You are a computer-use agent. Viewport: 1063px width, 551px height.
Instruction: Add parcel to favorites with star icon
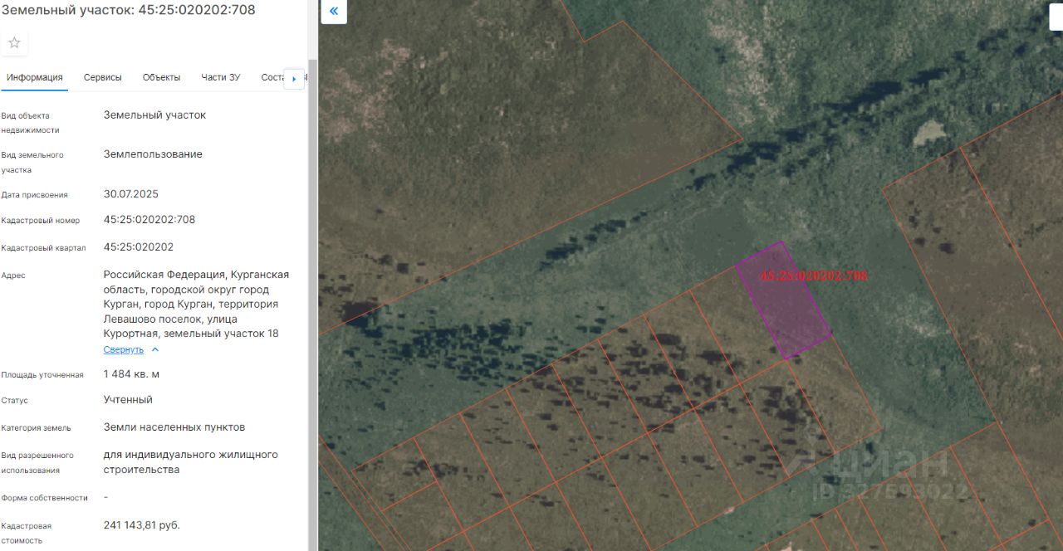point(14,42)
